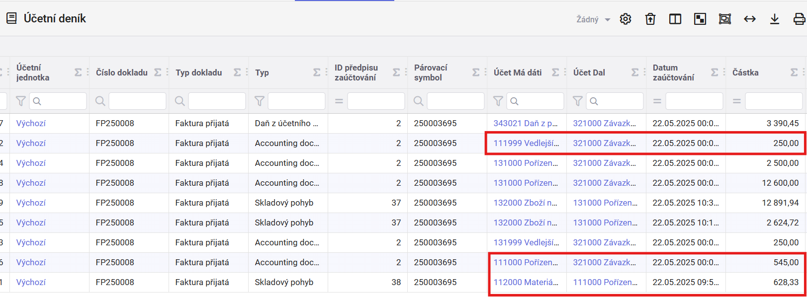Select the amount cell 12 600,00
The height and width of the screenshot is (297, 807).
[x=766, y=183]
